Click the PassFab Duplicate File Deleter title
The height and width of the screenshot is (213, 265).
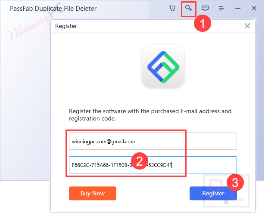point(53,9)
